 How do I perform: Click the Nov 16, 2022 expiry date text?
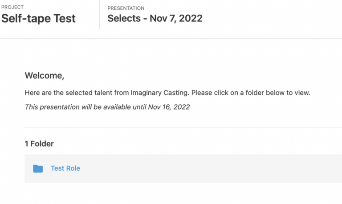(x=169, y=107)
